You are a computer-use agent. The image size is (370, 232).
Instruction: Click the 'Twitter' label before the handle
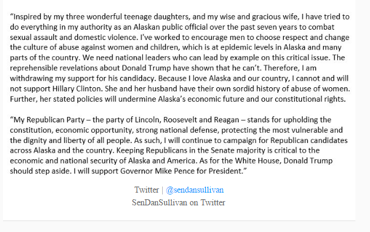146,190
